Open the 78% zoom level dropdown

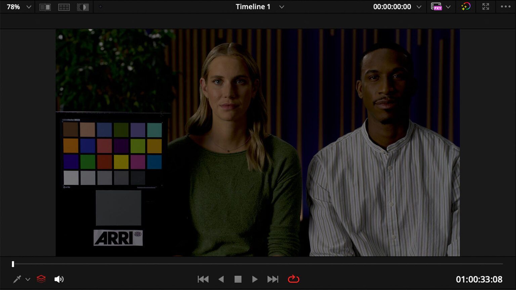(17, 6)
